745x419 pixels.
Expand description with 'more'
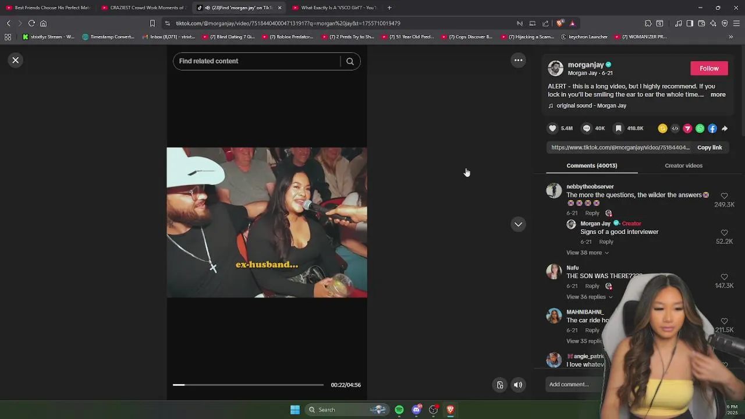coord(718,95)
